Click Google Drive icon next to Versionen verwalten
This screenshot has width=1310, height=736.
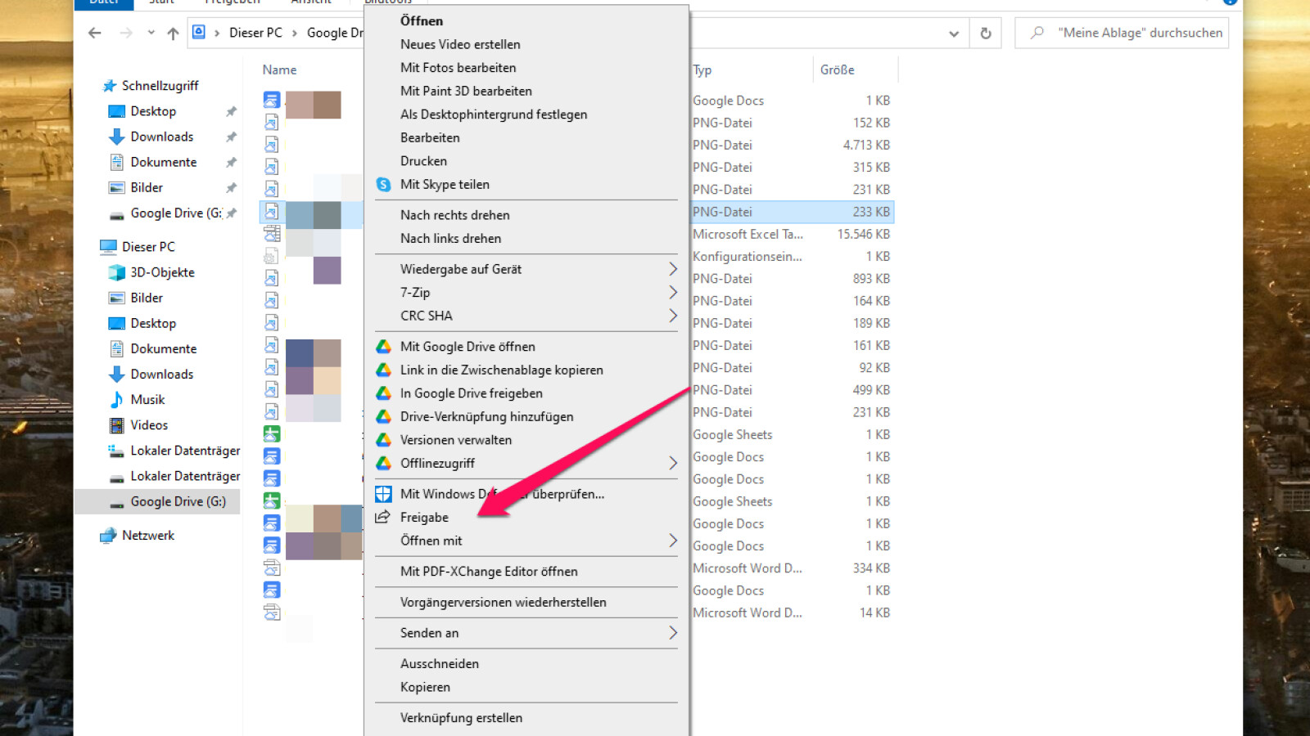(x=383, y=440)
